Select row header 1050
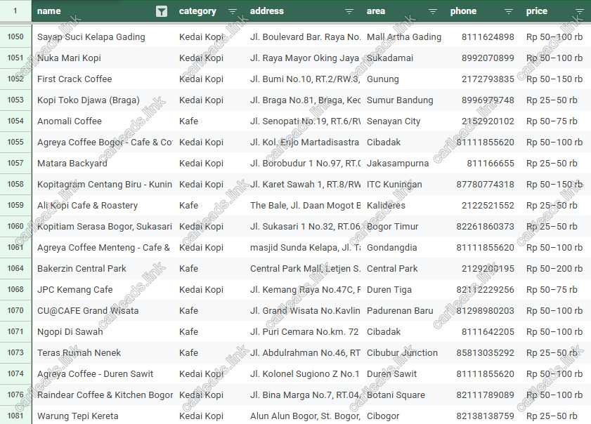Viewport: 591px width, 424px height. tap(15, 37)
